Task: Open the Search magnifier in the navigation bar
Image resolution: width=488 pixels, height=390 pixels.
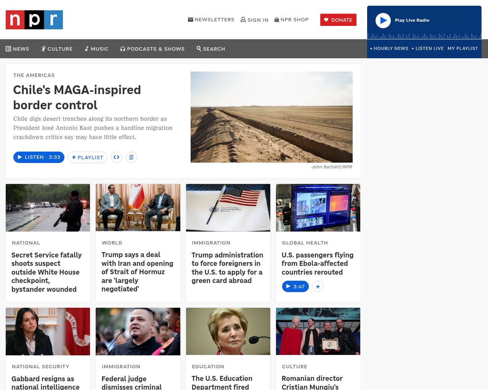Action: 211,49
